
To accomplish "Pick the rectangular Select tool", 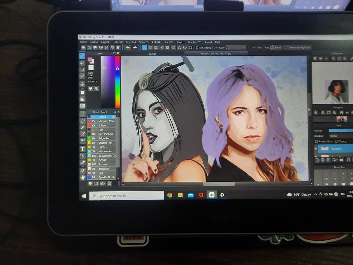I will click(x=82, y=114).
